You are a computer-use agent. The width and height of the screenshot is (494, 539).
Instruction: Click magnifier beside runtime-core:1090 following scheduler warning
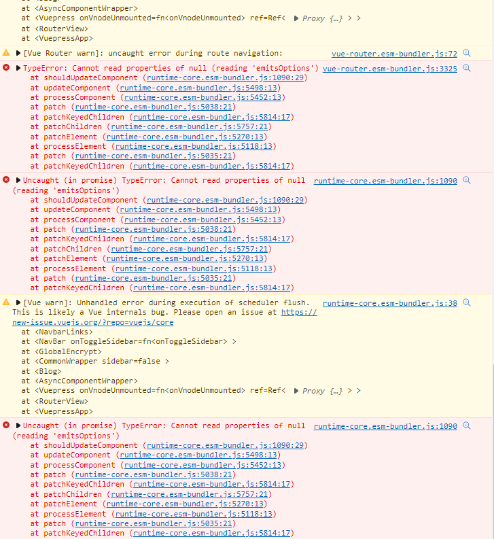[467, 425]
